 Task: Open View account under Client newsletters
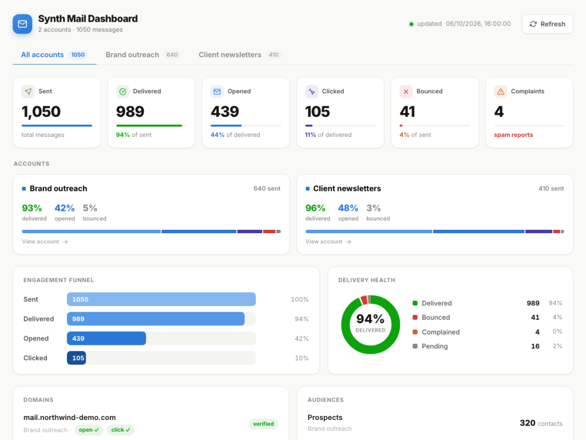328,242
